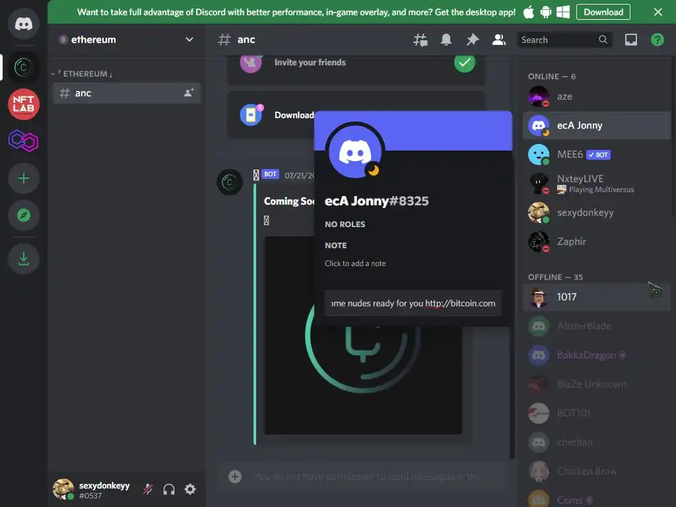Open the NFT LAB server

24,104
